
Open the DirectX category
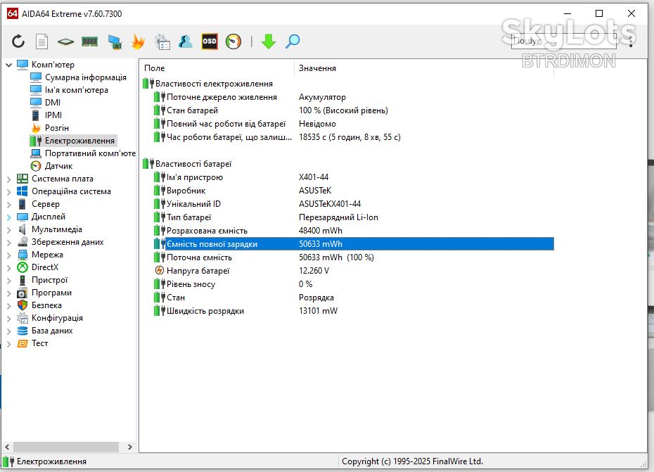(x=45, y=267)
